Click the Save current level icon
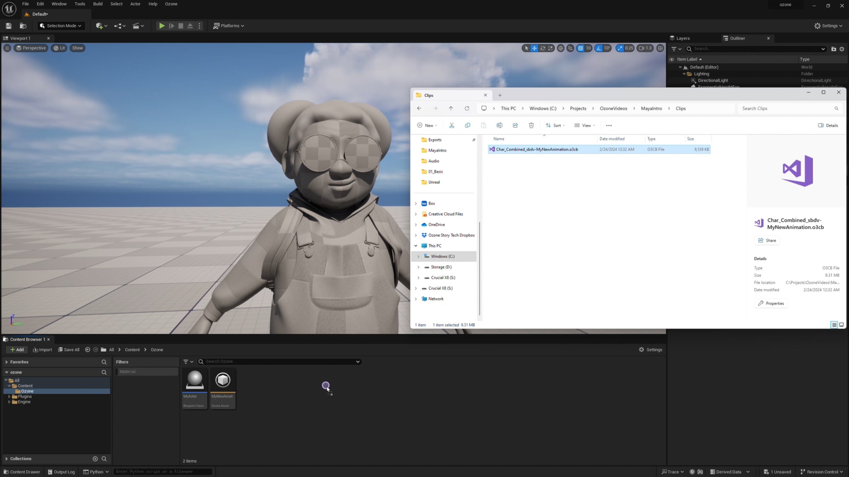Image resolution: width=849 pixels, height=477 pixels. pyautogui.click(x=8, y=26)
